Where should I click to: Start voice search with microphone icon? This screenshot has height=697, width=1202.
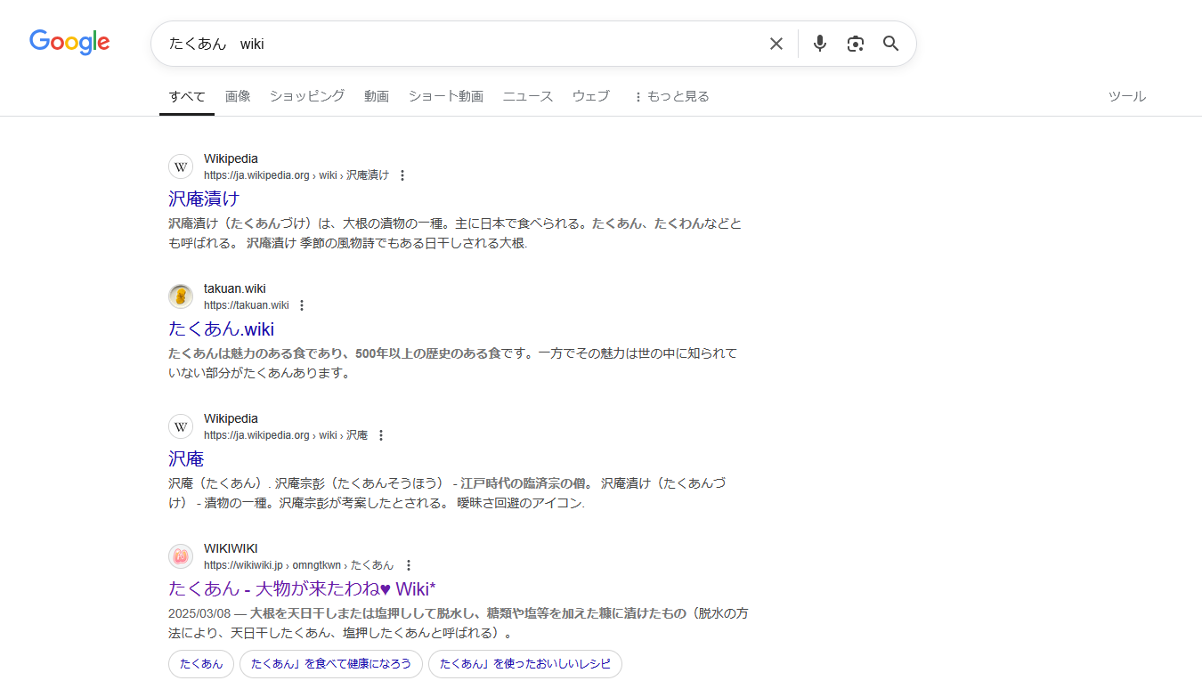pos(820,44)
